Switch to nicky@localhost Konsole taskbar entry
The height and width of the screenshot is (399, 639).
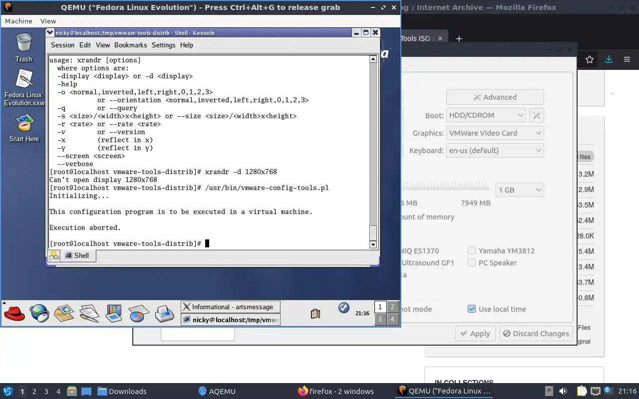pyautogui.click(x=231, y=320)
